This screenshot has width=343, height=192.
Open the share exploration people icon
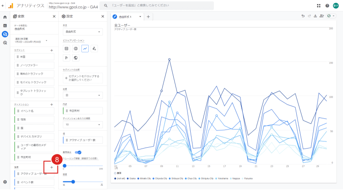tap(321, 16)
